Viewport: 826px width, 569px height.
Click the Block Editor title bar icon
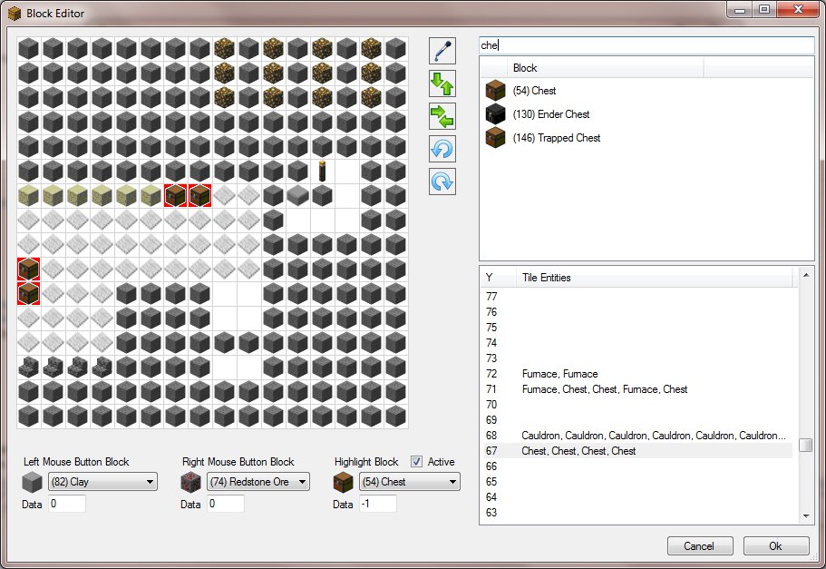15,14
